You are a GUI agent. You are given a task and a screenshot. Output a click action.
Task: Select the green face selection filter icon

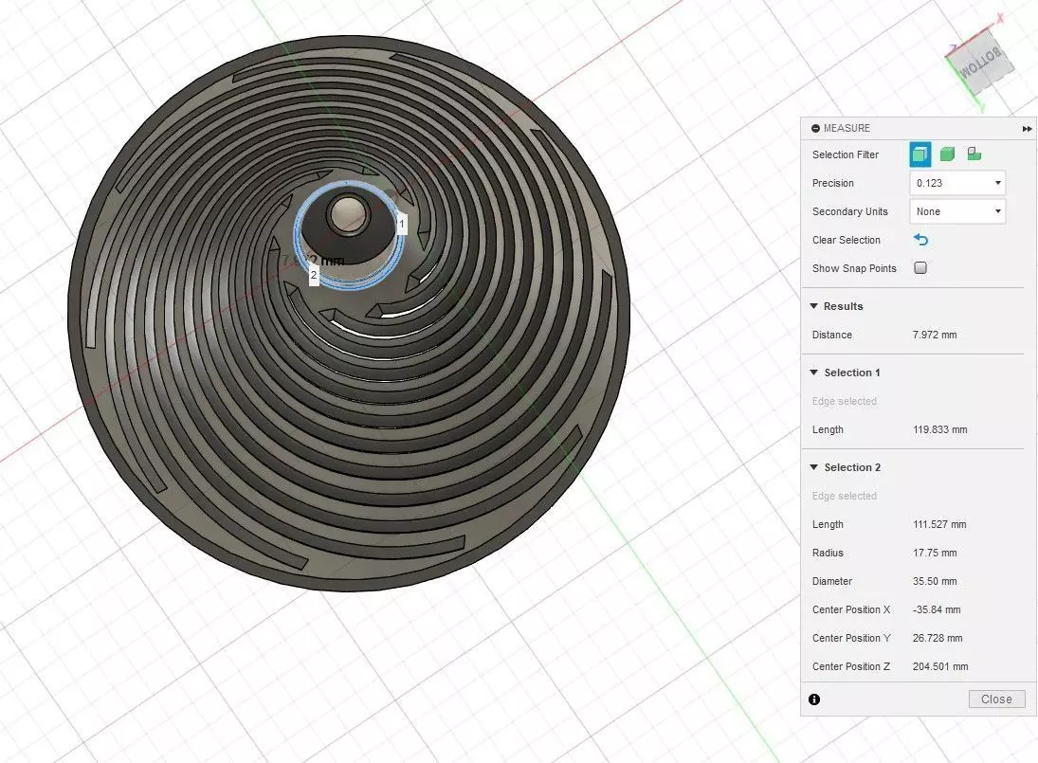click(x=947, y=154)
